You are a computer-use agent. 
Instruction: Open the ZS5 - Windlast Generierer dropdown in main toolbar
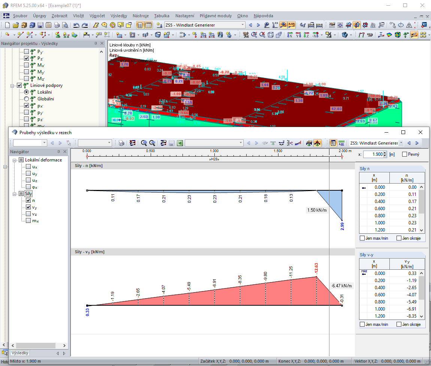[242, 25]
